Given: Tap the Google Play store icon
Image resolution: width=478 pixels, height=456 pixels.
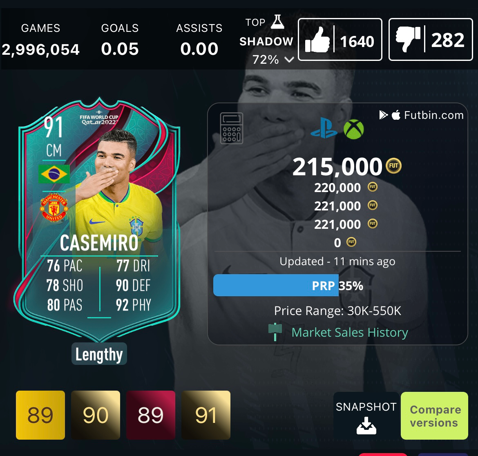Looking at the screenshot, I should (384, 115).
